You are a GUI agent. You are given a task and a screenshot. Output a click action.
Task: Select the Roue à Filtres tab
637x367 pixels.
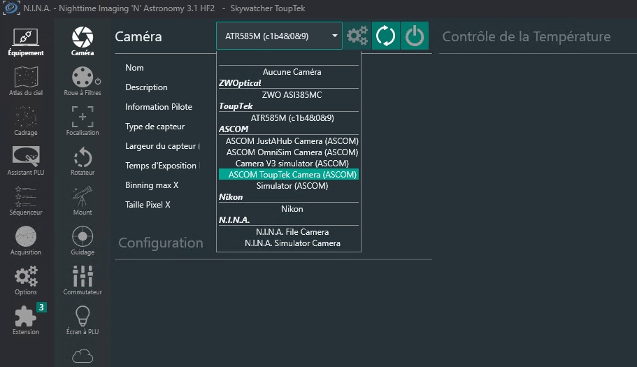click(83, 81)
